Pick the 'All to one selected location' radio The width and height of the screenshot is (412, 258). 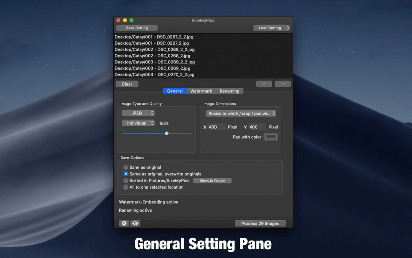pyautogui.click(x=126, y=187)
